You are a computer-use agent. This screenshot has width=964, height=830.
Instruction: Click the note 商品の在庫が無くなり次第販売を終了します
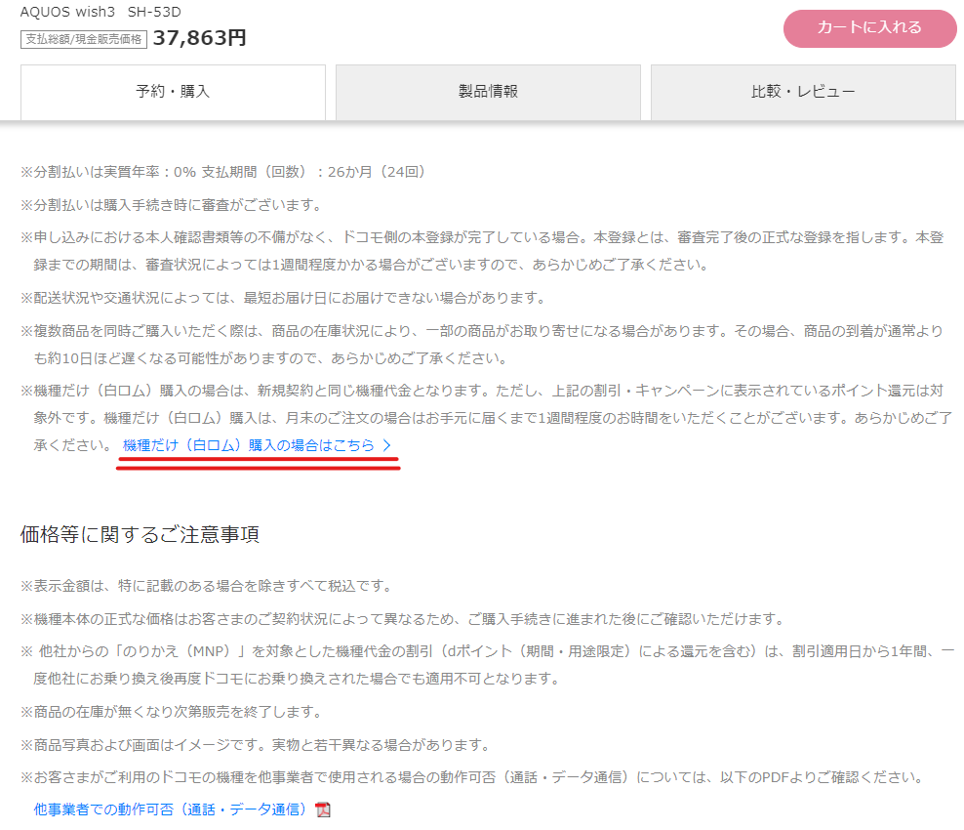pyautogui.click(x=172, y=712)
